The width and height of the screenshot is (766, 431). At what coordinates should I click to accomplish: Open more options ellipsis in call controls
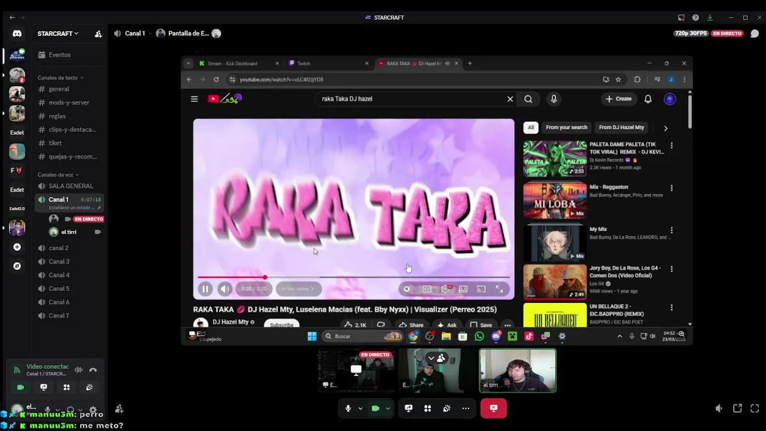466,408
